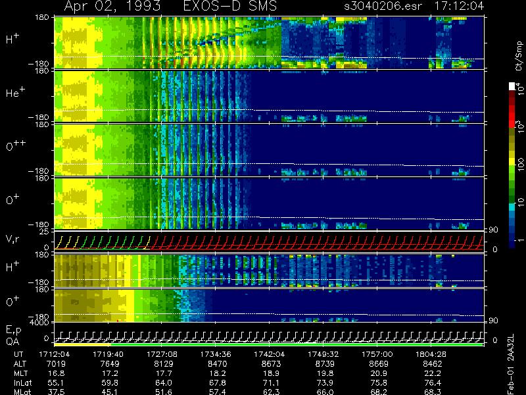526x395 pixels.
Task: Click the 'ALT' row label
Action: [x=20, y=364]
